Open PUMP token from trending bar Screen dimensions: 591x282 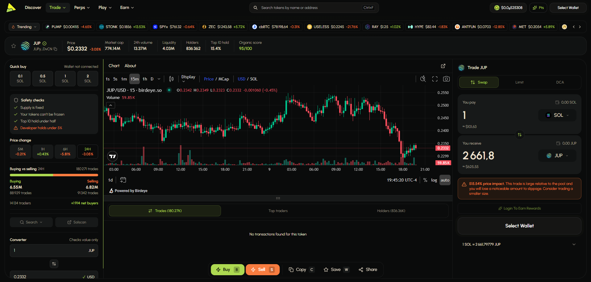pyautogui.click(x=68, y=27)
